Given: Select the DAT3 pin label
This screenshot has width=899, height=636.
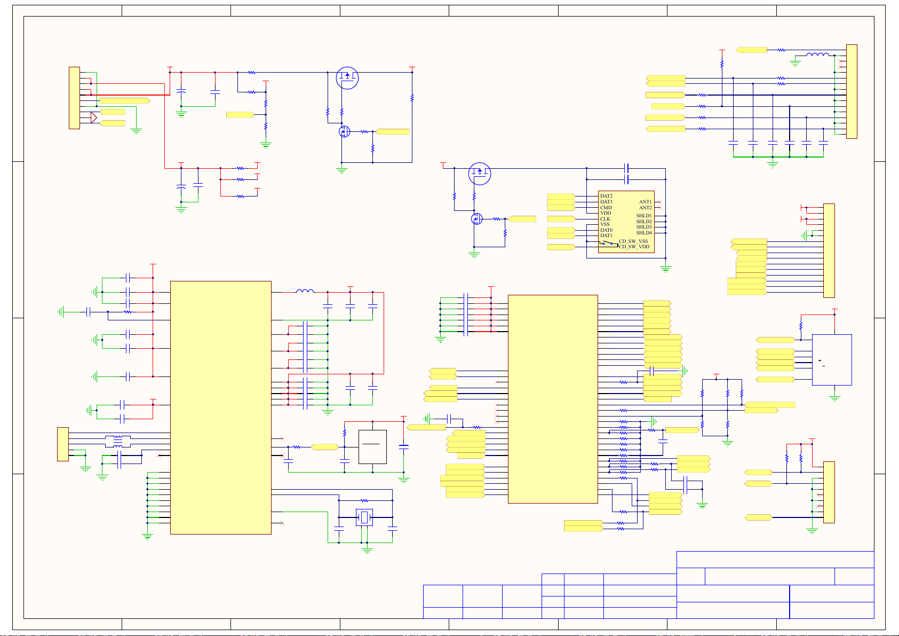Looking at the screenshot, I should (x=606, y=202).
